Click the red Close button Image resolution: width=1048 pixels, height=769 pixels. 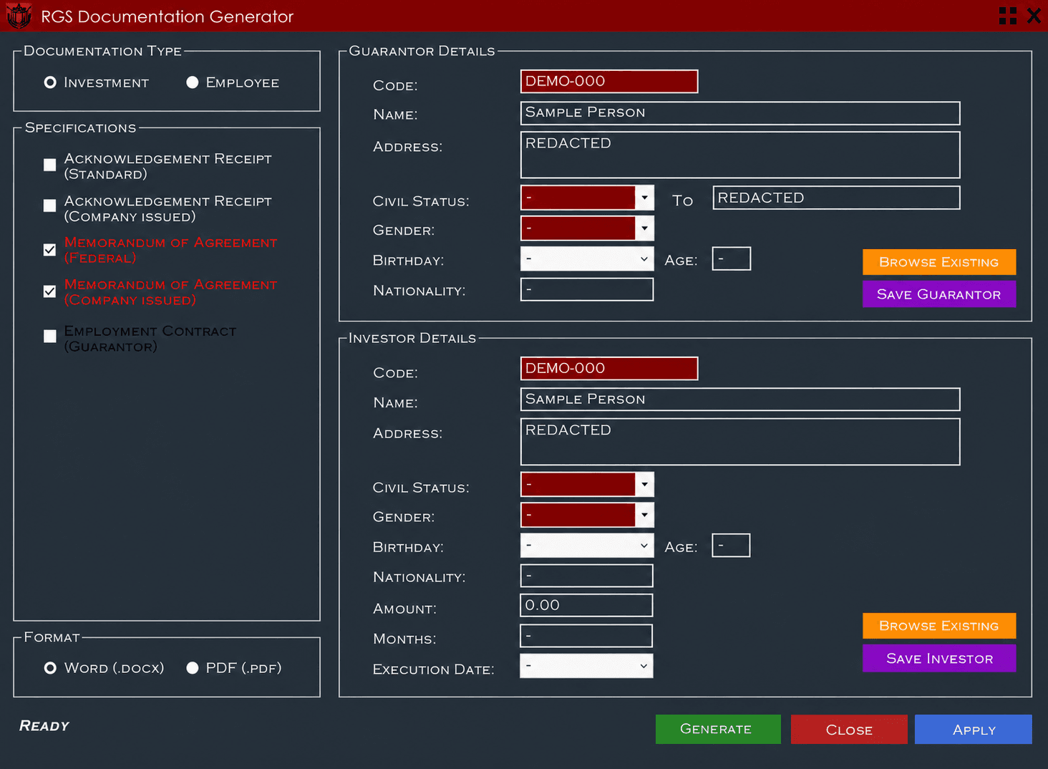(849, 730)
